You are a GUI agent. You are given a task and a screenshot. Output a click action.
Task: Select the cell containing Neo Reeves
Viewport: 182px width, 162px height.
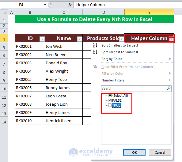(x=64, y=55)
